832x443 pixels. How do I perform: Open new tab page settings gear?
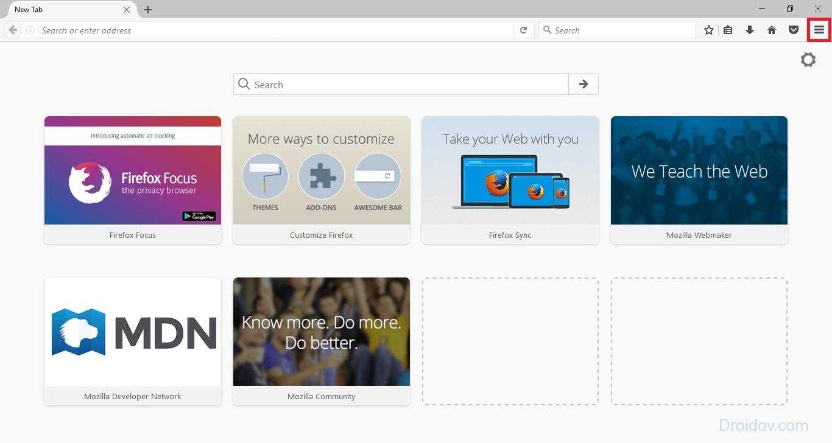[x=808, y=60]
